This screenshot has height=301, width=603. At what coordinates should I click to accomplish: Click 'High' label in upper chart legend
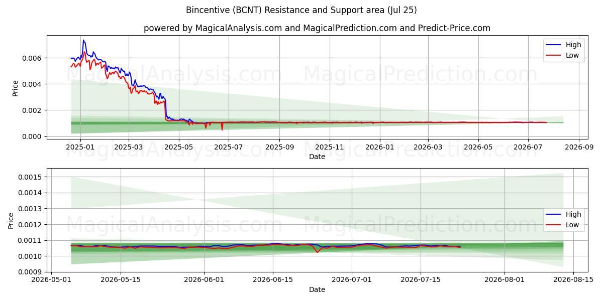[573, 45]
